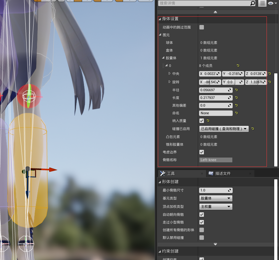Image resolution: width=279 pixels, height=260 pixels.
Task: Reset the 半径 radius to default
Action: [236, 90]
